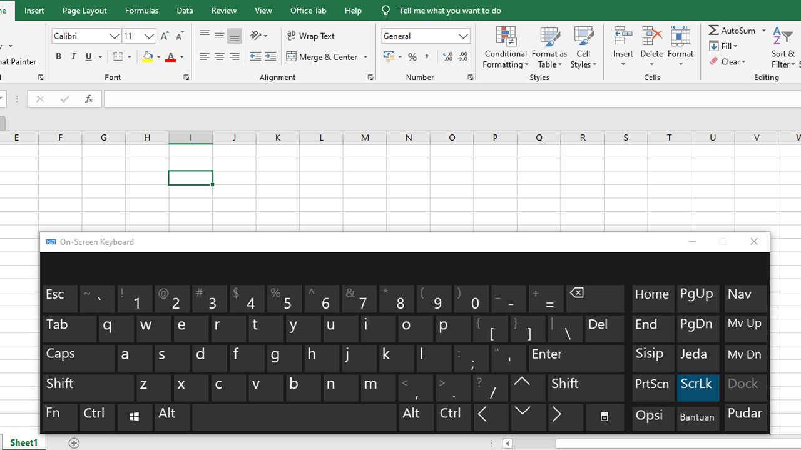Click Delete cells button

tap(651, 47)
